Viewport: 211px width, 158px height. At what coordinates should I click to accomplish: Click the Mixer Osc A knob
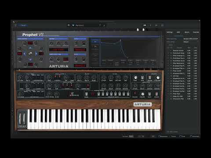79,77
